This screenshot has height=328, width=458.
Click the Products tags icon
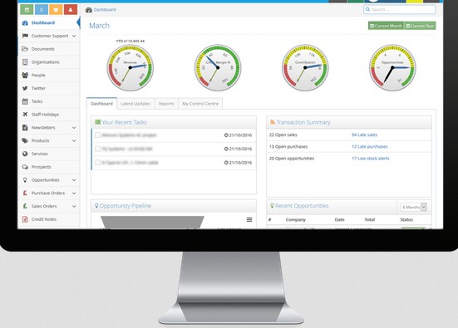tap(25, 140)
